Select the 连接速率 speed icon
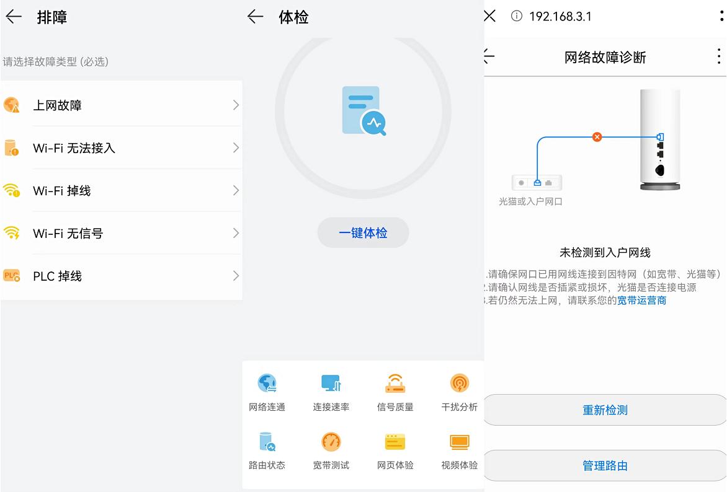Screen dimensions: 727x492 pos(331,383)
